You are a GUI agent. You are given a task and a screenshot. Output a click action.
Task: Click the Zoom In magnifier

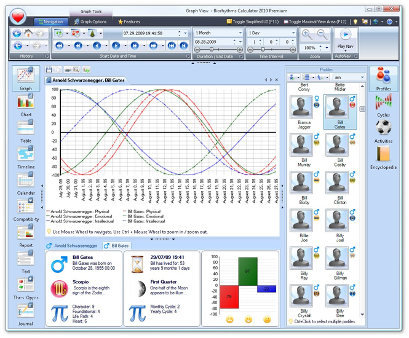pyautogui.click(x=307, y=34)
